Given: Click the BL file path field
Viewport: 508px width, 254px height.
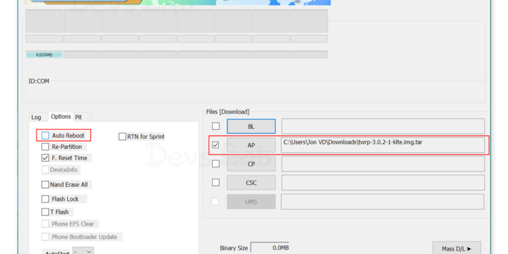Looking at the screenshot, I should (383, 127).
